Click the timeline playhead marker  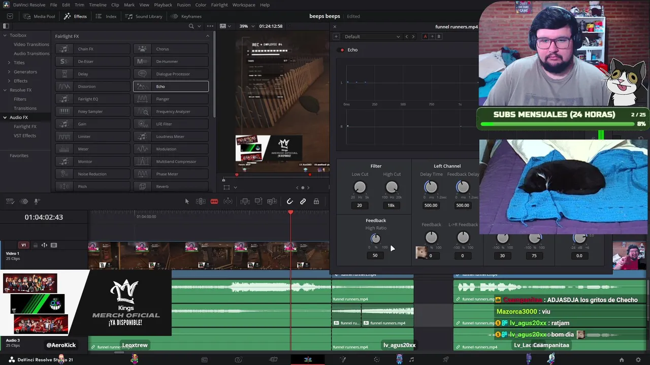point(290,212)
